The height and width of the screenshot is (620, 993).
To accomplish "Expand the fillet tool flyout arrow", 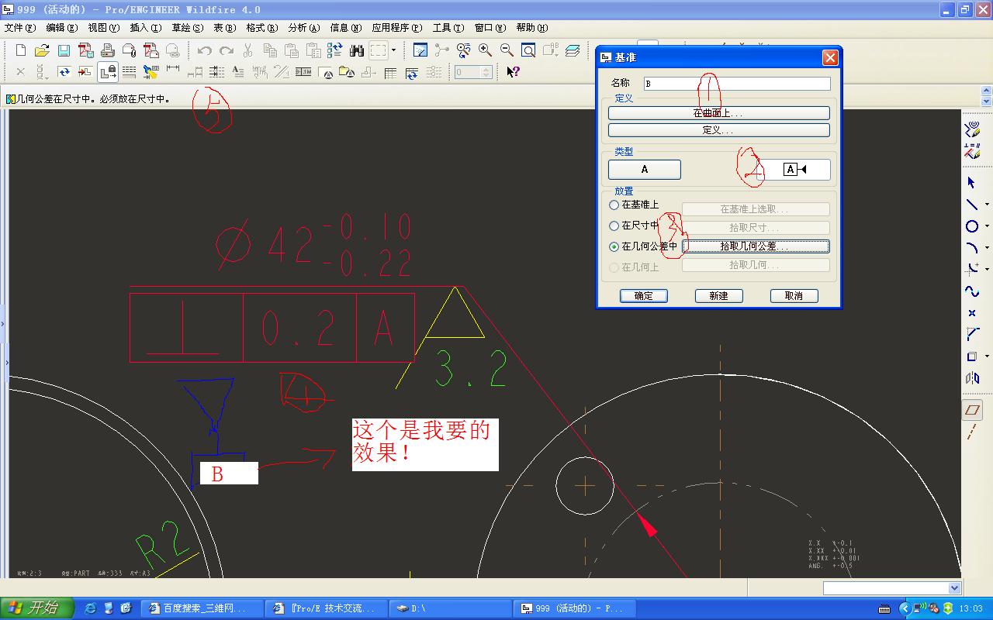I will point(986,270).
